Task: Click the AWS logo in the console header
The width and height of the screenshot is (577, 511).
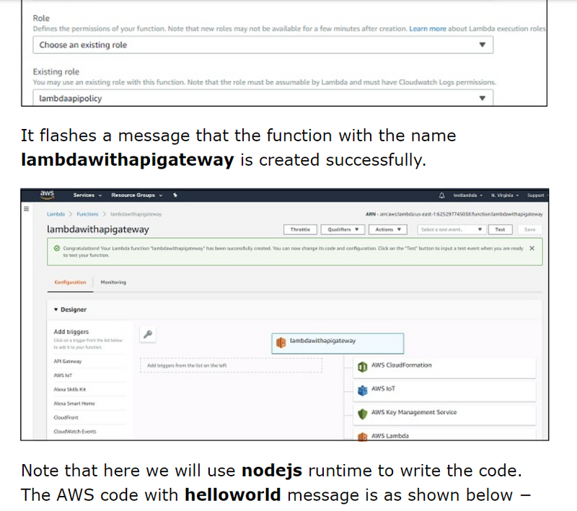Action: tap(47, 195)
